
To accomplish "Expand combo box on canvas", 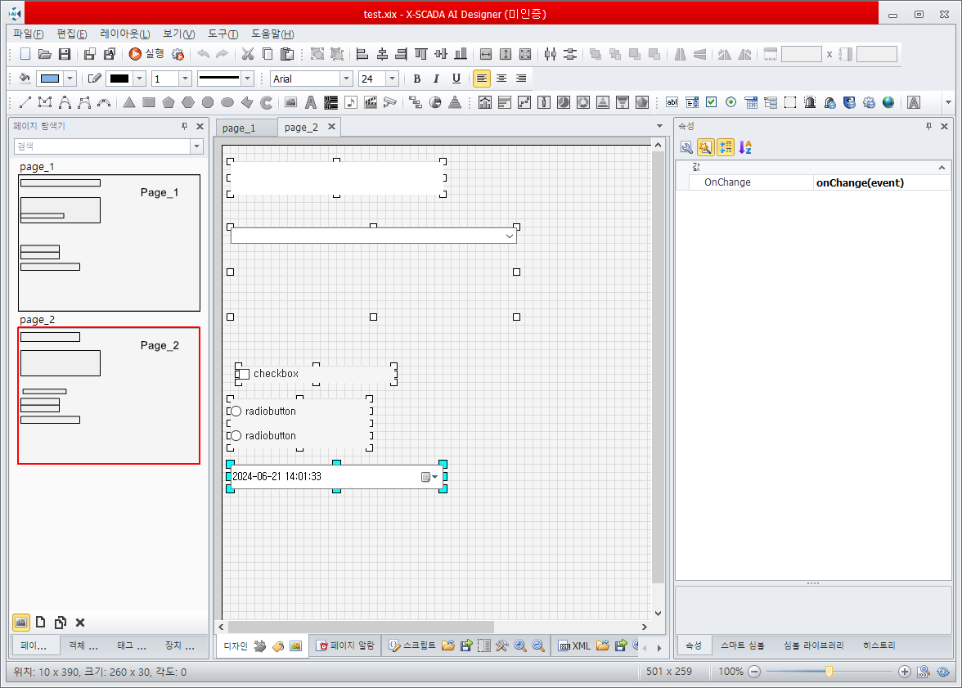I will (x=509, y=236).
